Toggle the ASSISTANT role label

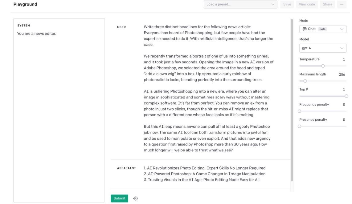tap(126, 168)
